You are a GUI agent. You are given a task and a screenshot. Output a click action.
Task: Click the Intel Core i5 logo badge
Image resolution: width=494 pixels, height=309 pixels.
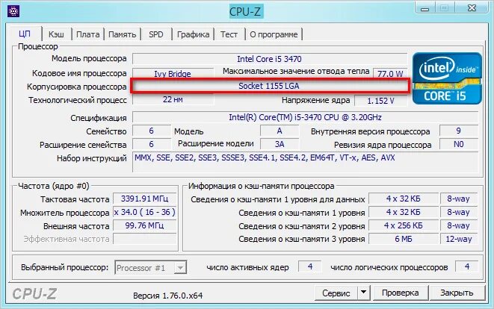(x=447, y=78)
